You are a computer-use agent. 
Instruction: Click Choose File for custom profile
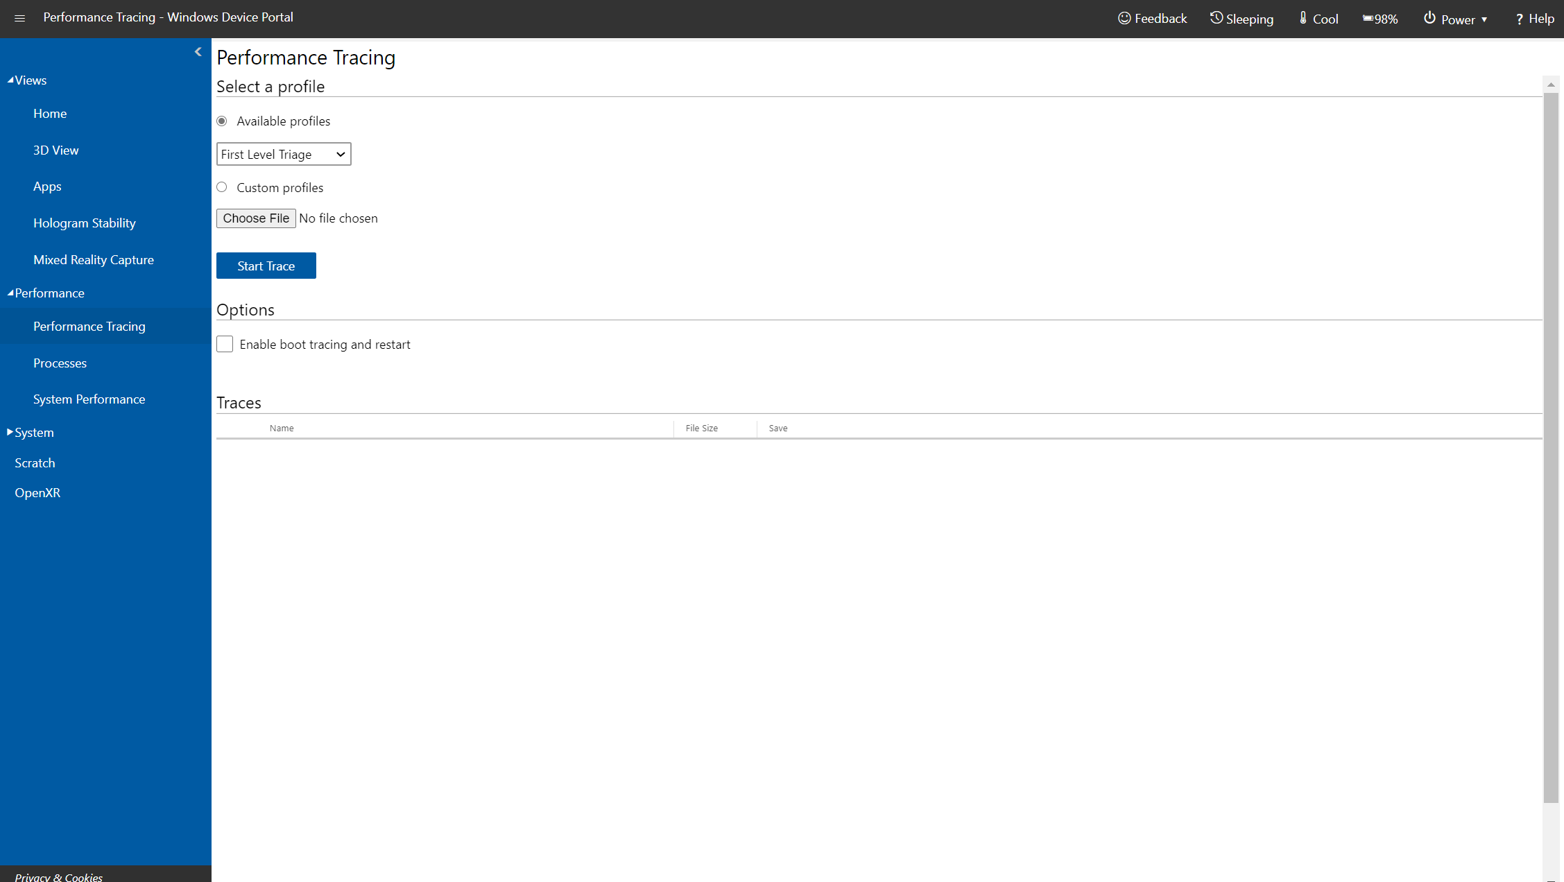[x=256, y=217]
